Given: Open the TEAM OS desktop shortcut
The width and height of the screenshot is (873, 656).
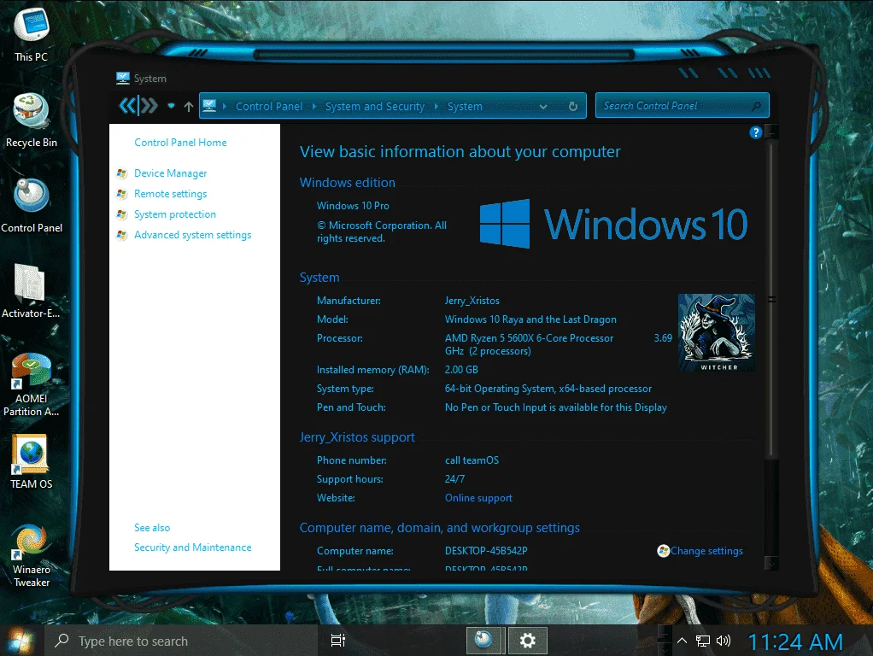Looking at the screenshot, I should coord(31,462).
